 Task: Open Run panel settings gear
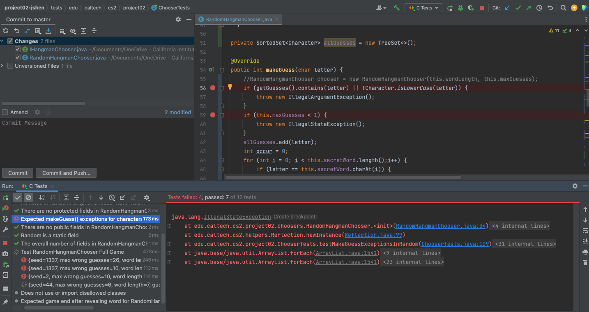pyautogui.click(x=575, y=186)
